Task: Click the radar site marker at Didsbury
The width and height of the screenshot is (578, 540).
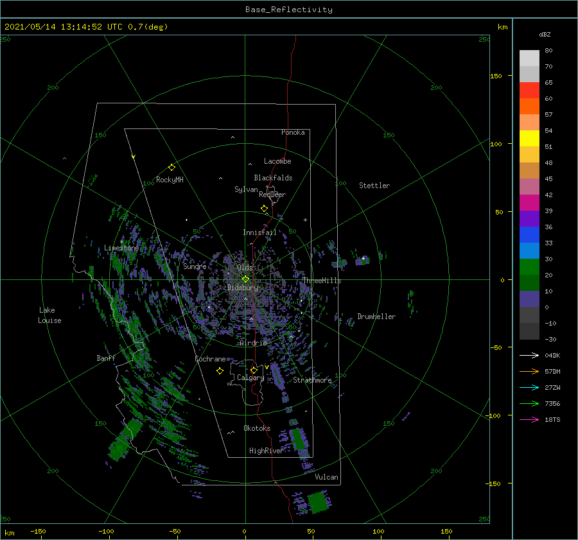Action: point(245,279)
